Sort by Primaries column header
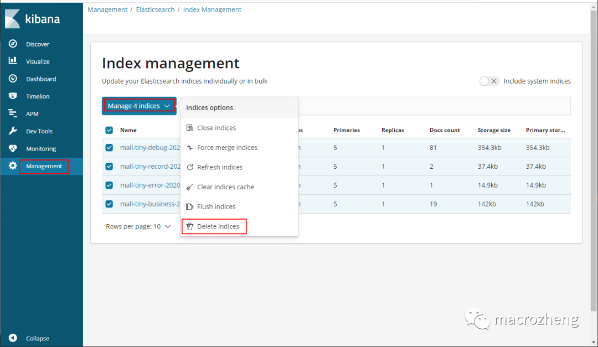This screenshot has height=347, width=598. (347, 130)
